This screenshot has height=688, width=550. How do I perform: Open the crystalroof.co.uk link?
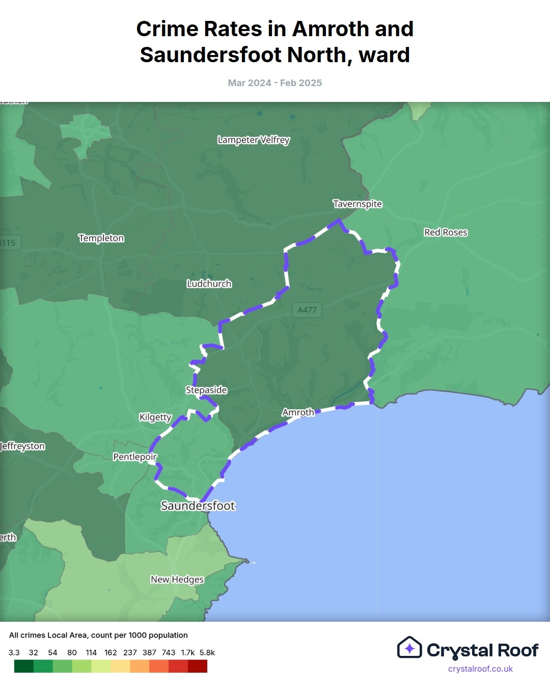pos(480,669)
